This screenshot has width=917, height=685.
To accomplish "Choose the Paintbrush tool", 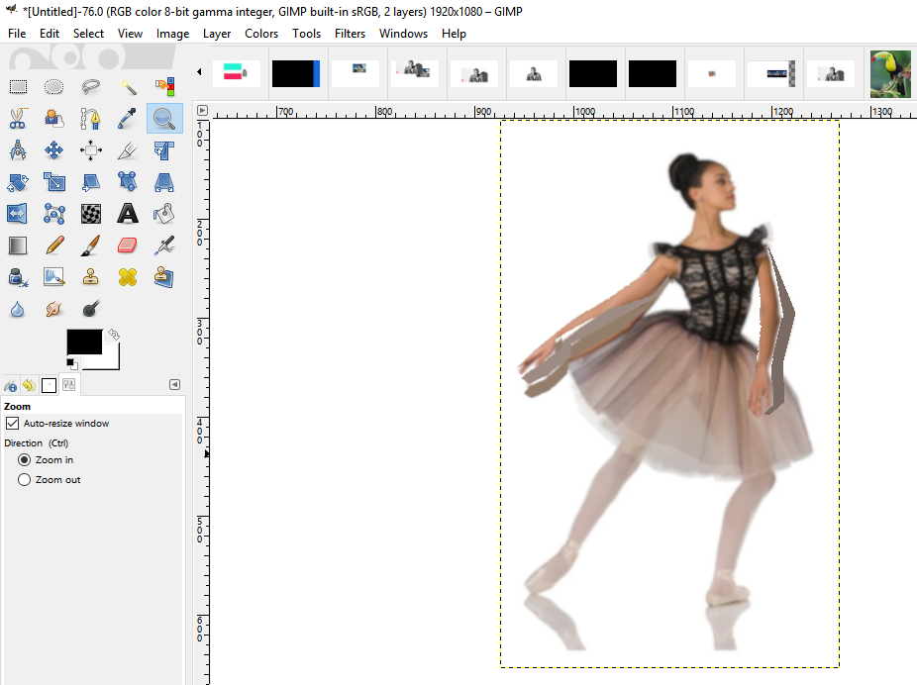I will 90,245.
